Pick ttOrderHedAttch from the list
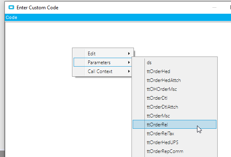Screen dimensions: 231x157 pos(175,80)
